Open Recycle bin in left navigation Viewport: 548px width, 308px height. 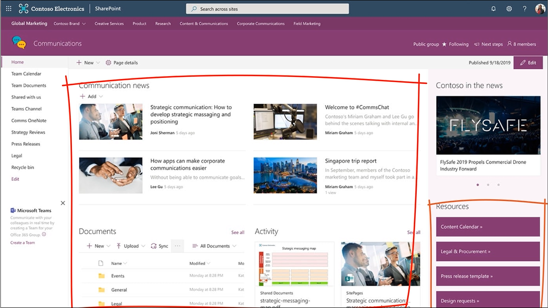23,167
